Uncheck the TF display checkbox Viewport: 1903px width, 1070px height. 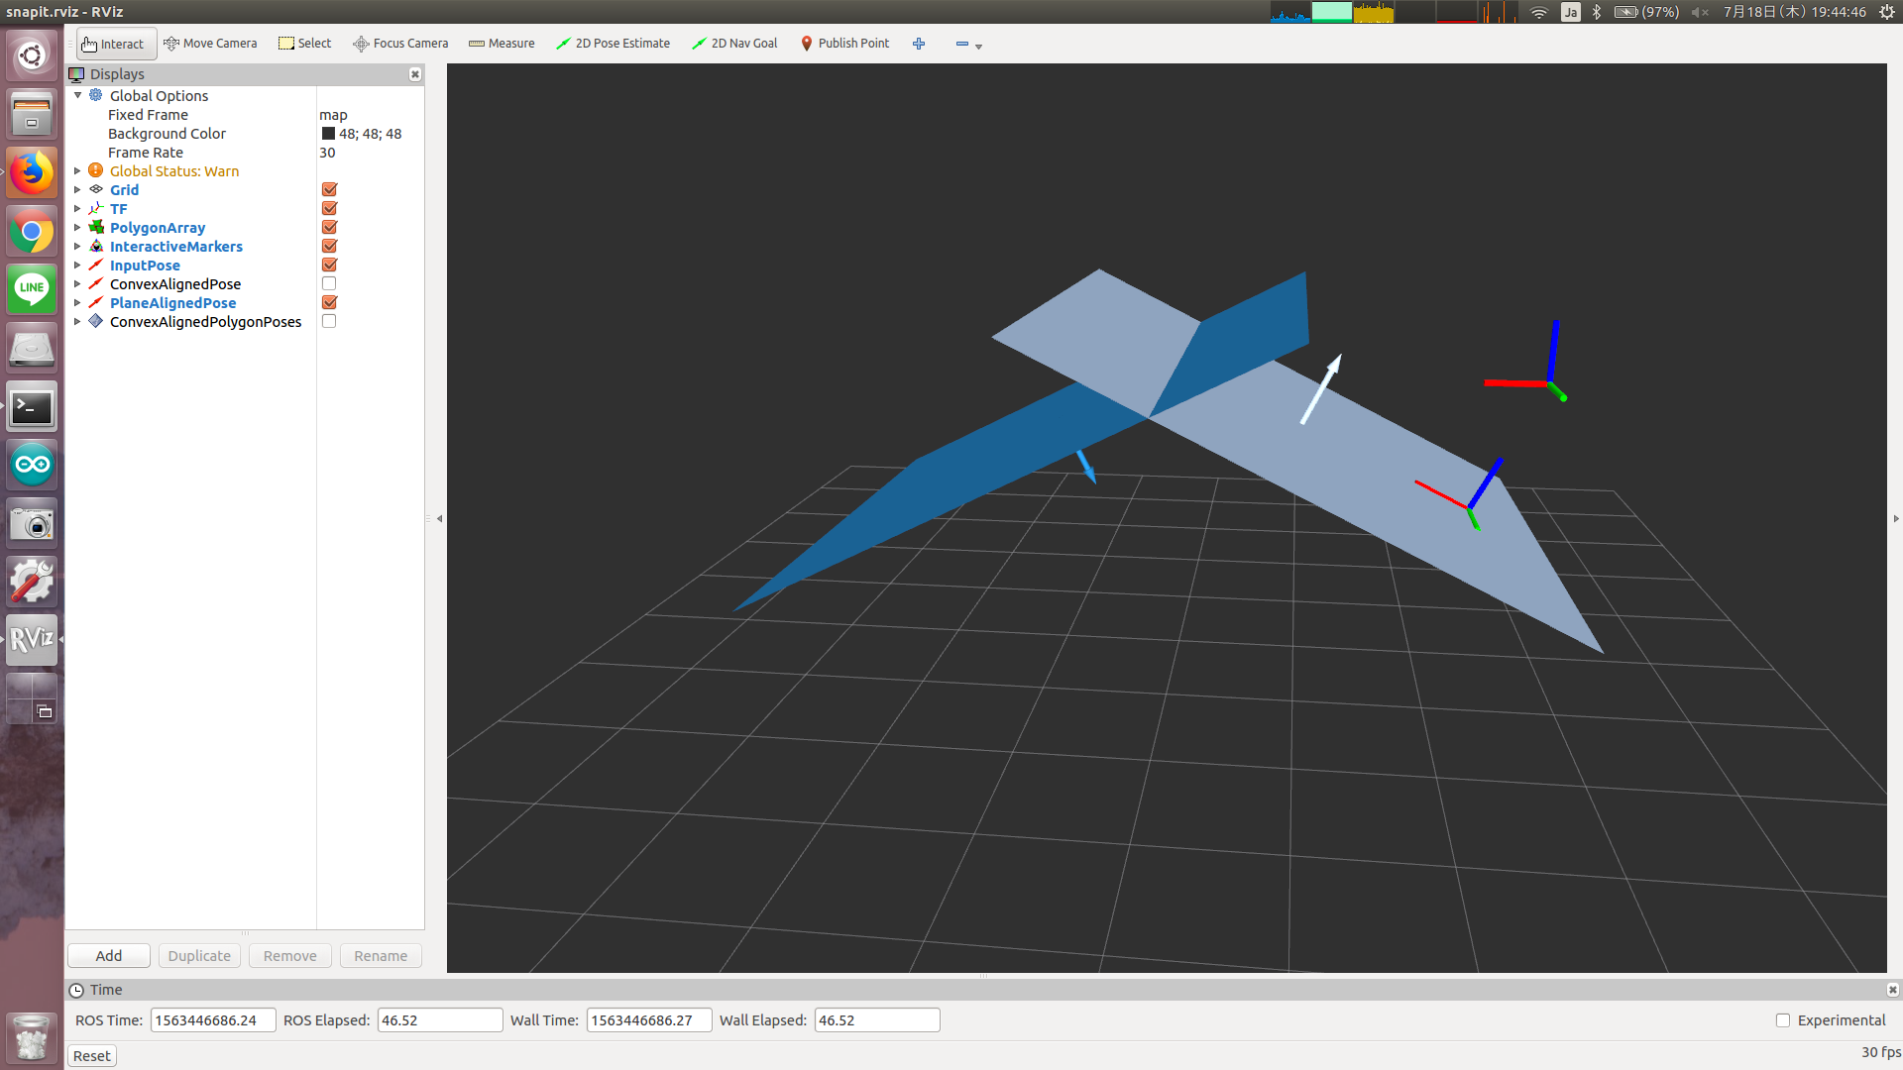point(329,209)
